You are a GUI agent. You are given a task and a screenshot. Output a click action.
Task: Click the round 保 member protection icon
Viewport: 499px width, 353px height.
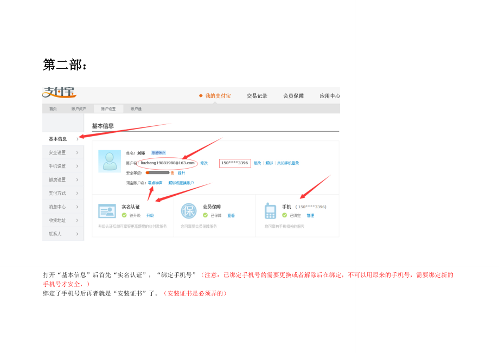[x=189, y=211]
